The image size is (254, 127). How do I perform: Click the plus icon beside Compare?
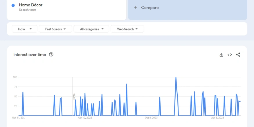(x=136, y=8)
